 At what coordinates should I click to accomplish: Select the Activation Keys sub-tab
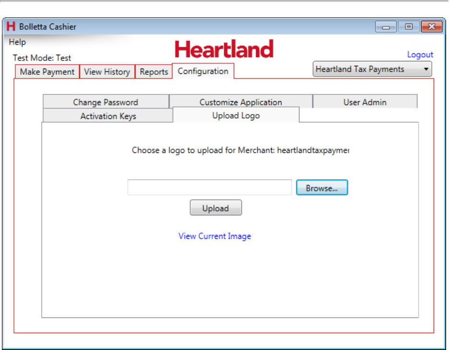tap(108, 116)
